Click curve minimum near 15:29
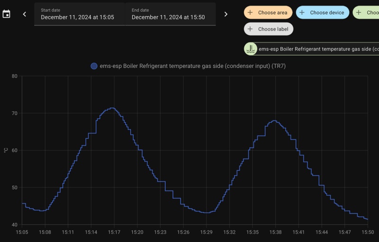 pos(207,213)
